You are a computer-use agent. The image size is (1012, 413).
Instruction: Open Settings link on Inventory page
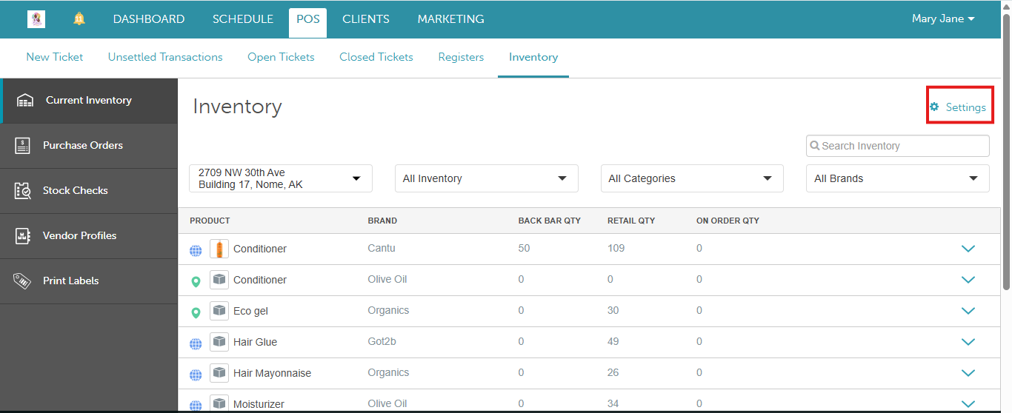[x=959, y=107]
